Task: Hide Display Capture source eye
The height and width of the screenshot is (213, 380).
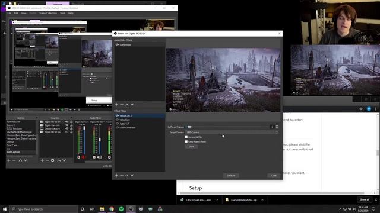Action: [x=66, y=128]
